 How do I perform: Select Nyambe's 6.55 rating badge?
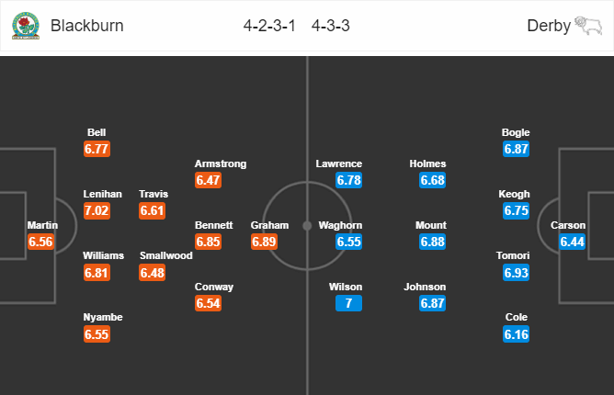97,334
